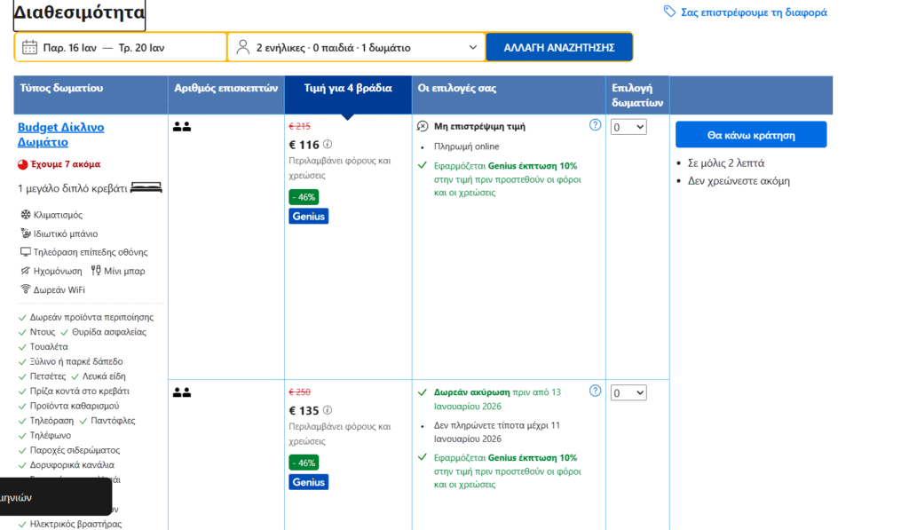Click the double bed icon
Viewport: 909px width, 530px height.
click(146, 187)
